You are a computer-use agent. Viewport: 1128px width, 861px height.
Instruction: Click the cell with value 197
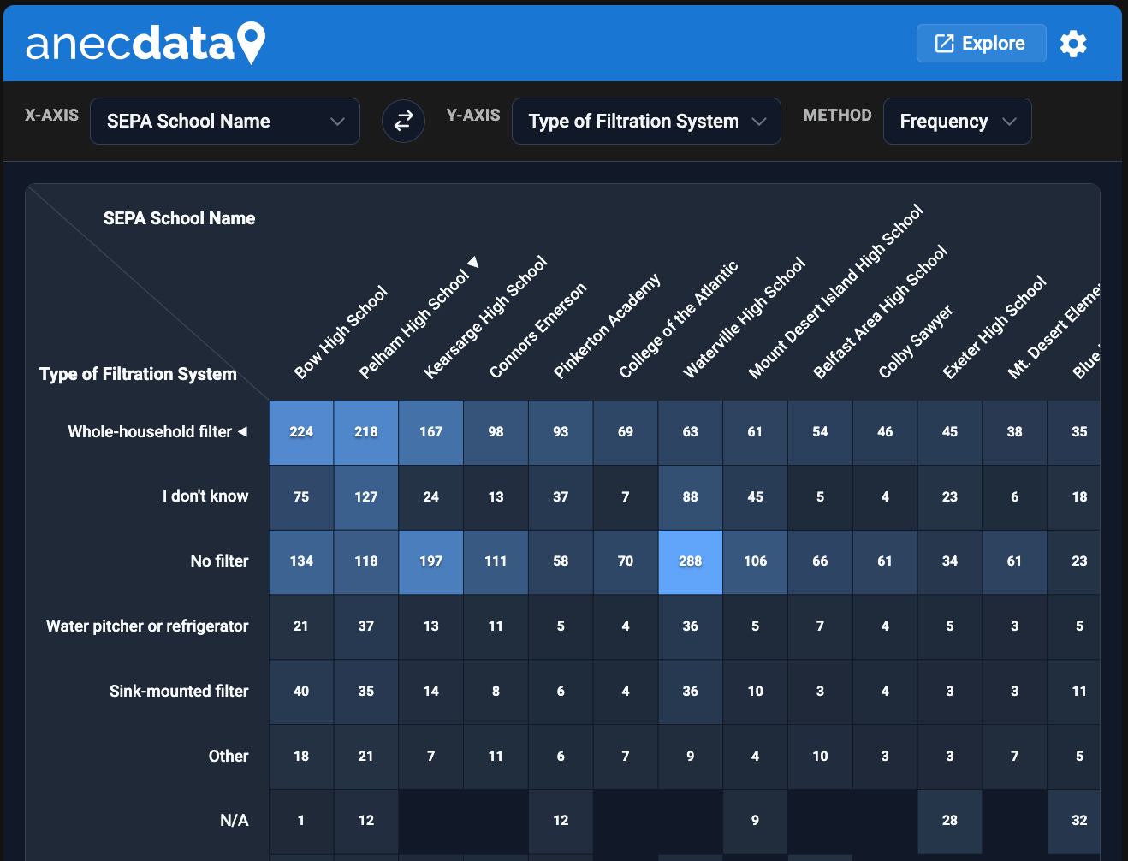430,561
